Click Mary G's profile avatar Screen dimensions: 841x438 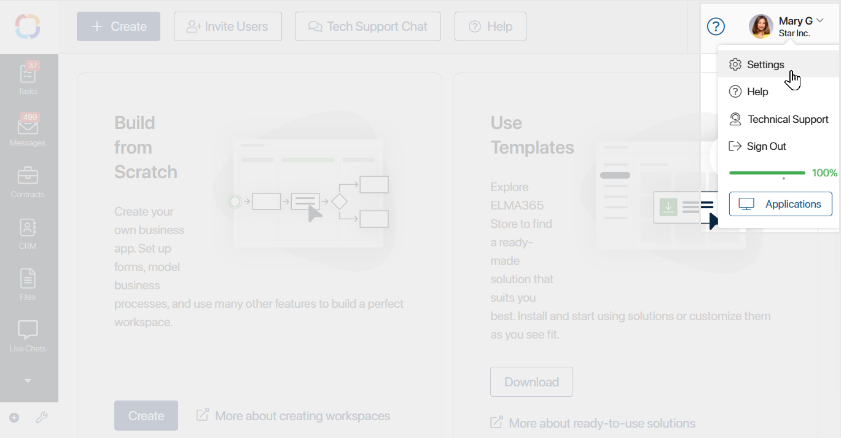(761, 26)
